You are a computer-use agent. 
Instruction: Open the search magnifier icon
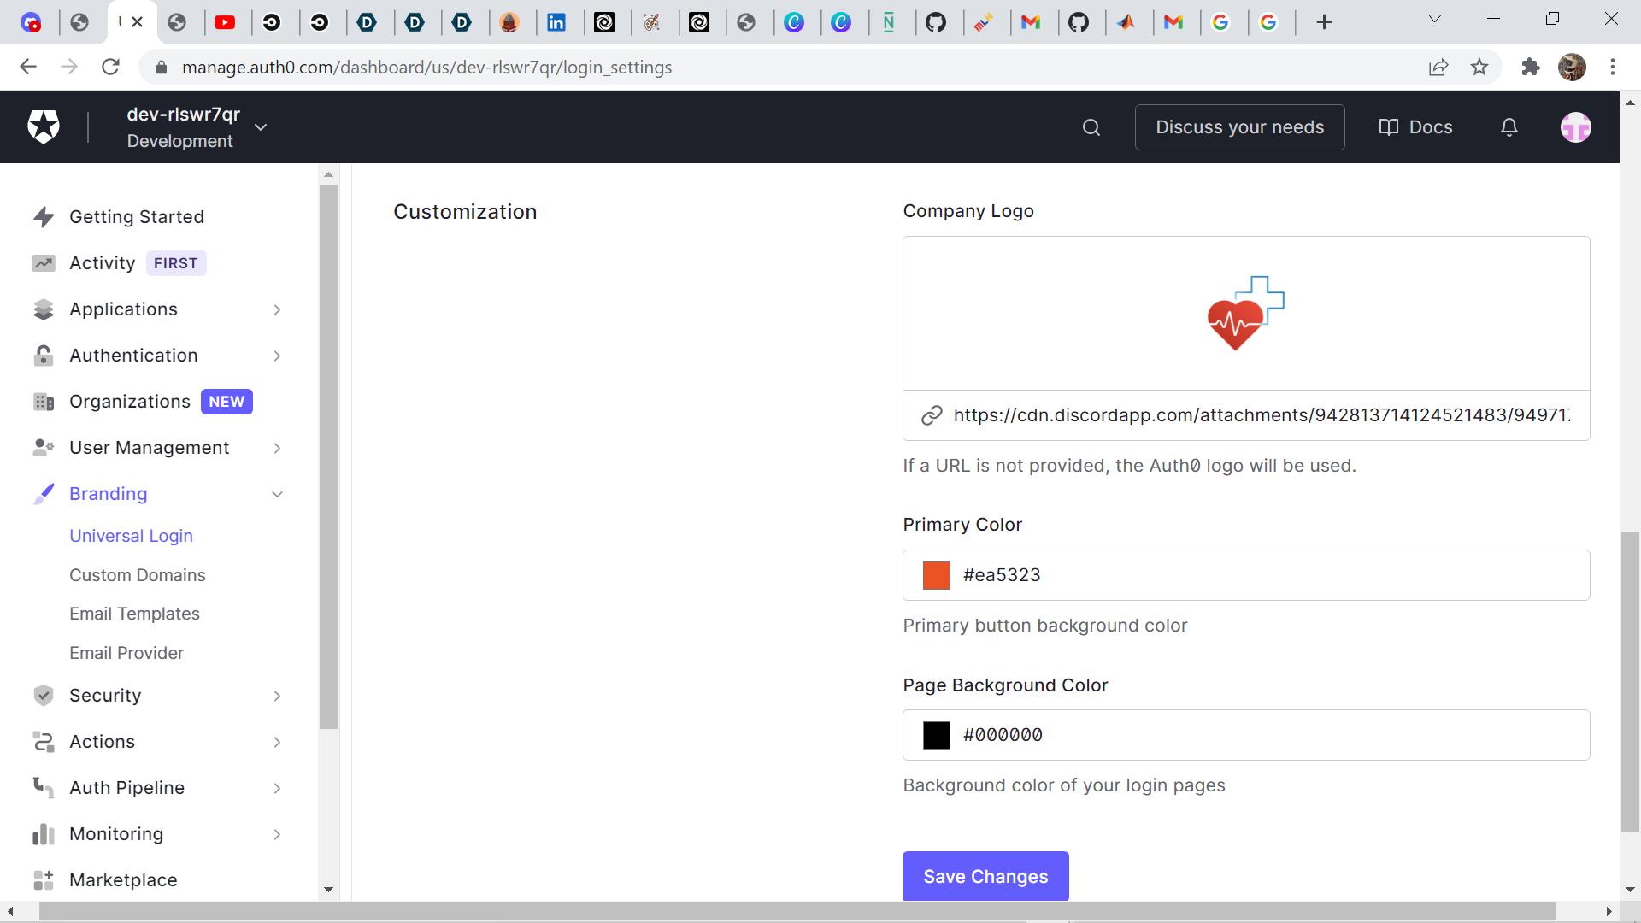point(1091,127)
